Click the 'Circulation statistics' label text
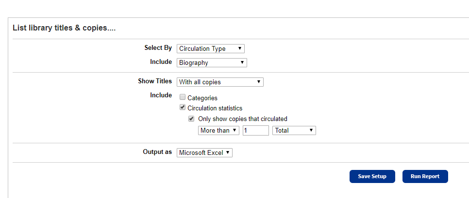The height and width of the screenshot is (198, 469). [215, 108]
